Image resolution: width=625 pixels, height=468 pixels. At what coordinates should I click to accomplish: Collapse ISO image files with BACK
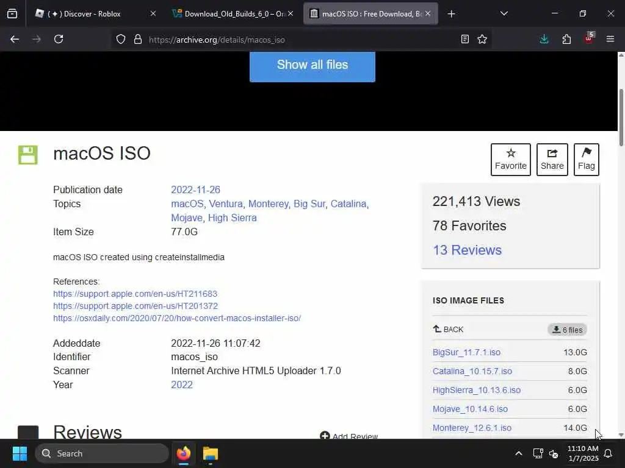pyautogui.click(x=448, y=330)
